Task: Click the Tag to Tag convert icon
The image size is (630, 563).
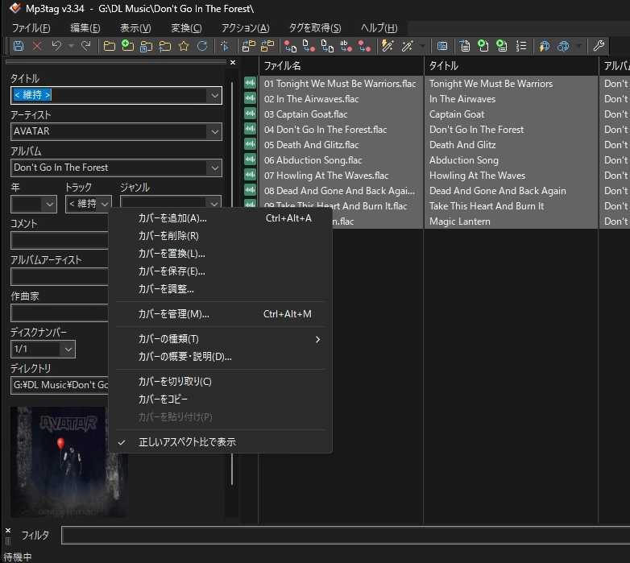Action: (364, 46)
